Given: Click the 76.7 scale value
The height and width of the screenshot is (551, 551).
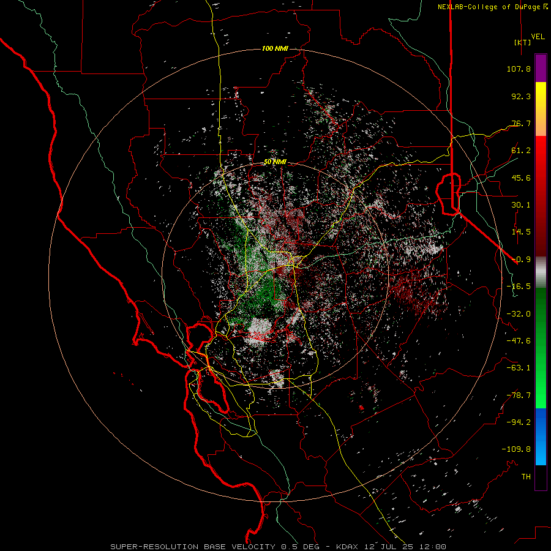Looking at the screenshot, I should click(x=521, y=123).
